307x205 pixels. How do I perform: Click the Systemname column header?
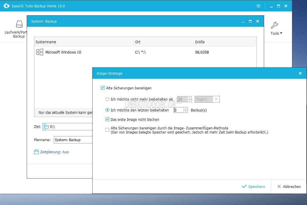point(84,42)
